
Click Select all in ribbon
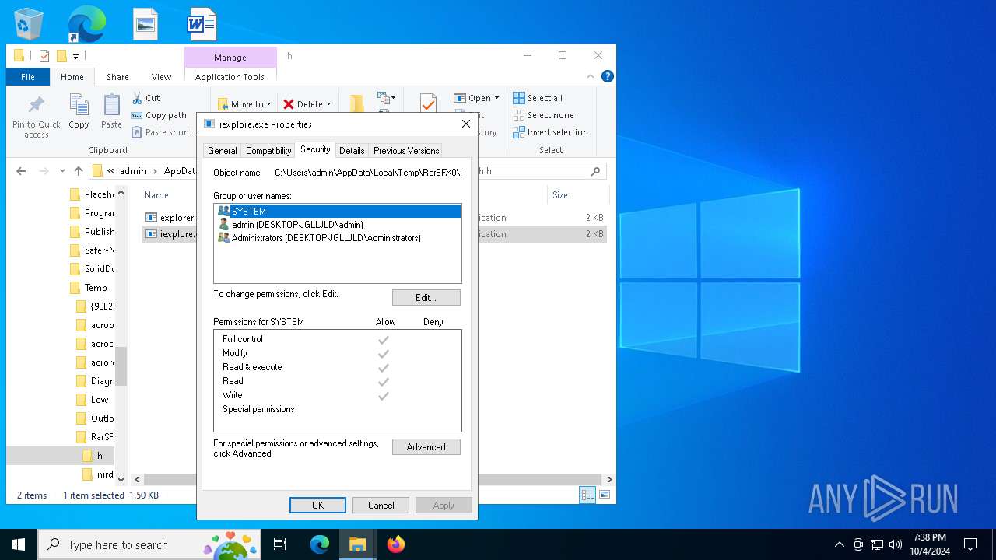[x=538, y=98]
